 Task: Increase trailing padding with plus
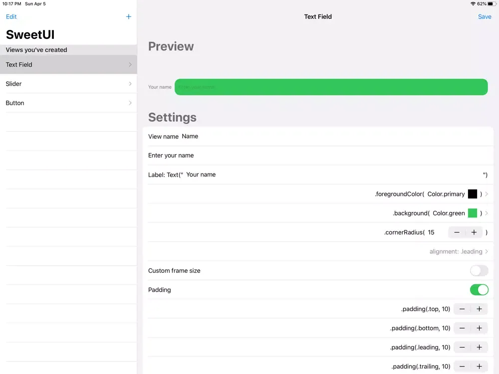pos(479,367)
